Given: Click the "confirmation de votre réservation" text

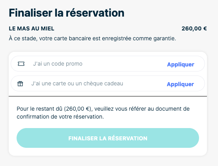Looking at the screenshot, I should tap(60, 117).
